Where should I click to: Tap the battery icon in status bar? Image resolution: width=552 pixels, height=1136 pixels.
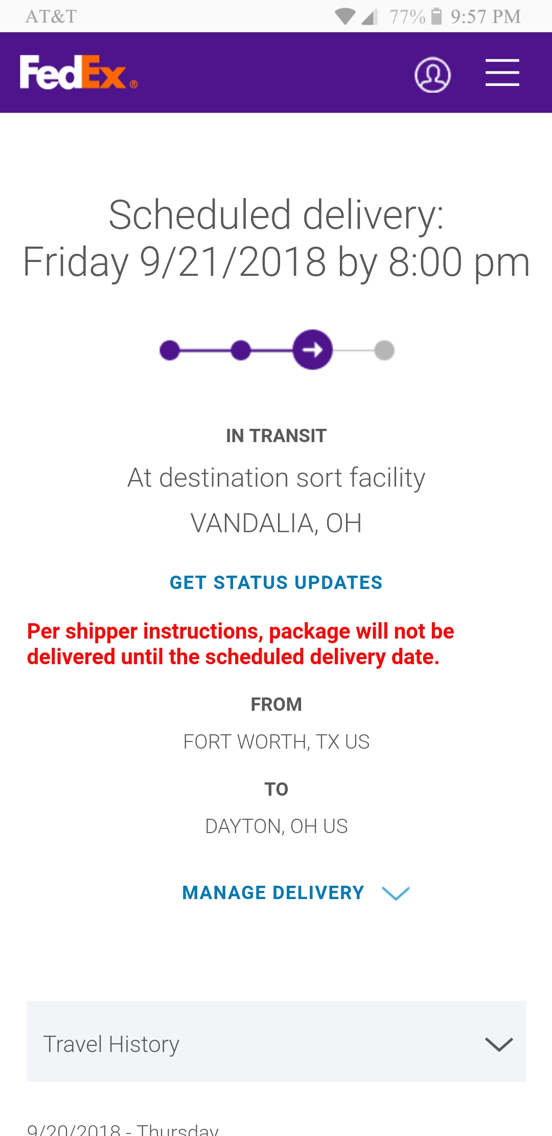pyautogui.click(x=436, y=16)
